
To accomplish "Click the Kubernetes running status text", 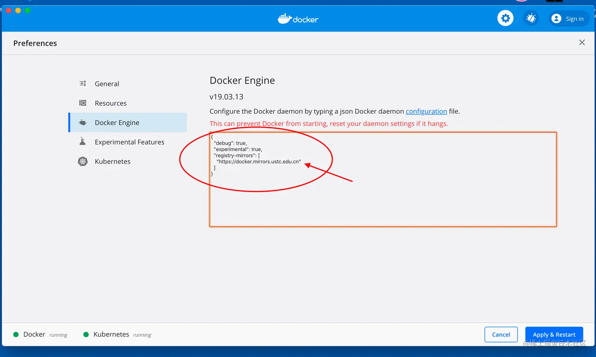I will pos(142,335).
